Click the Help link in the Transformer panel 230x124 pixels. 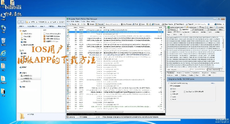coord(213,83)
